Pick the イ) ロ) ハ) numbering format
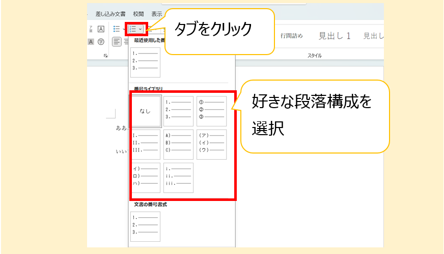The height and width of the screenshot is (254, 444). [146, 177]
